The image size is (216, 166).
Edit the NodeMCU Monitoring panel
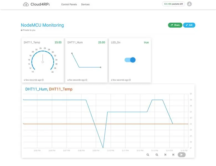click(x=189, y=25)
